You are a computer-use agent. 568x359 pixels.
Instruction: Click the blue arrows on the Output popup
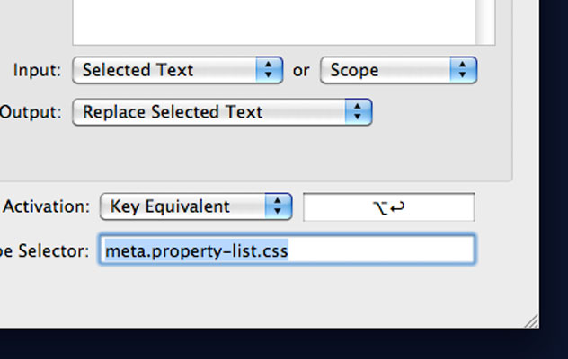359,112
